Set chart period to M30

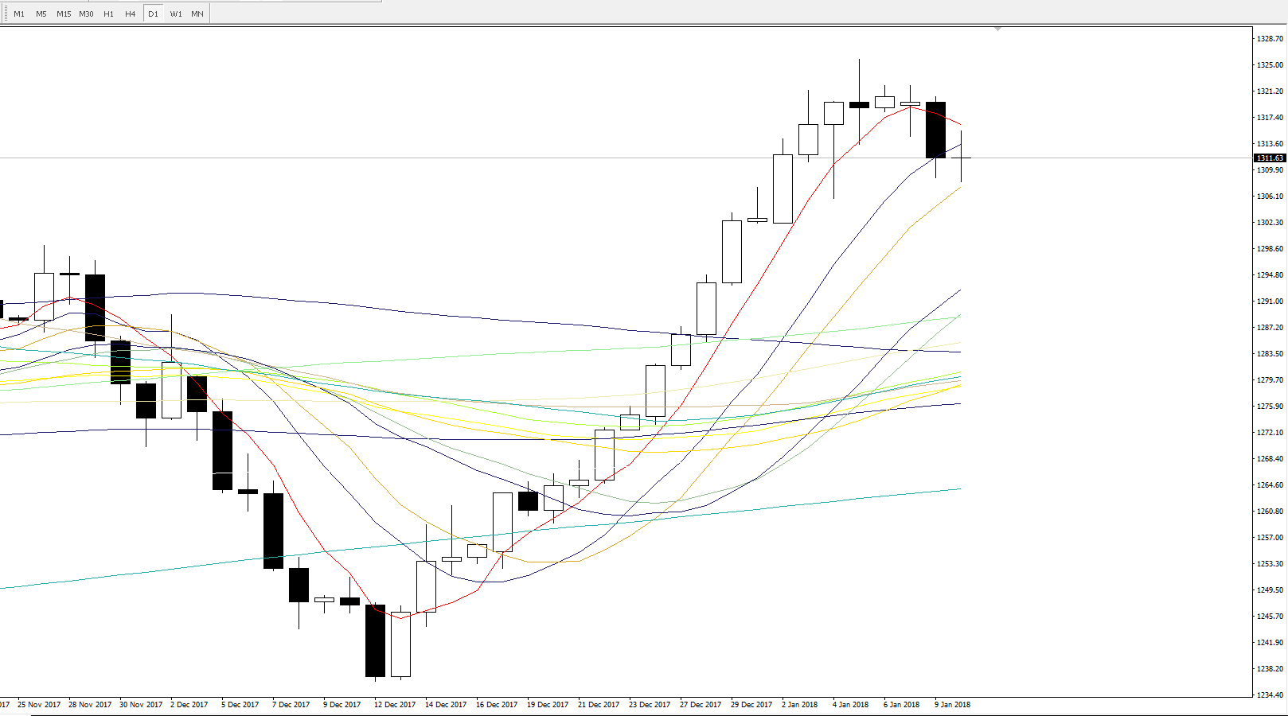click(x=86, y=14)
